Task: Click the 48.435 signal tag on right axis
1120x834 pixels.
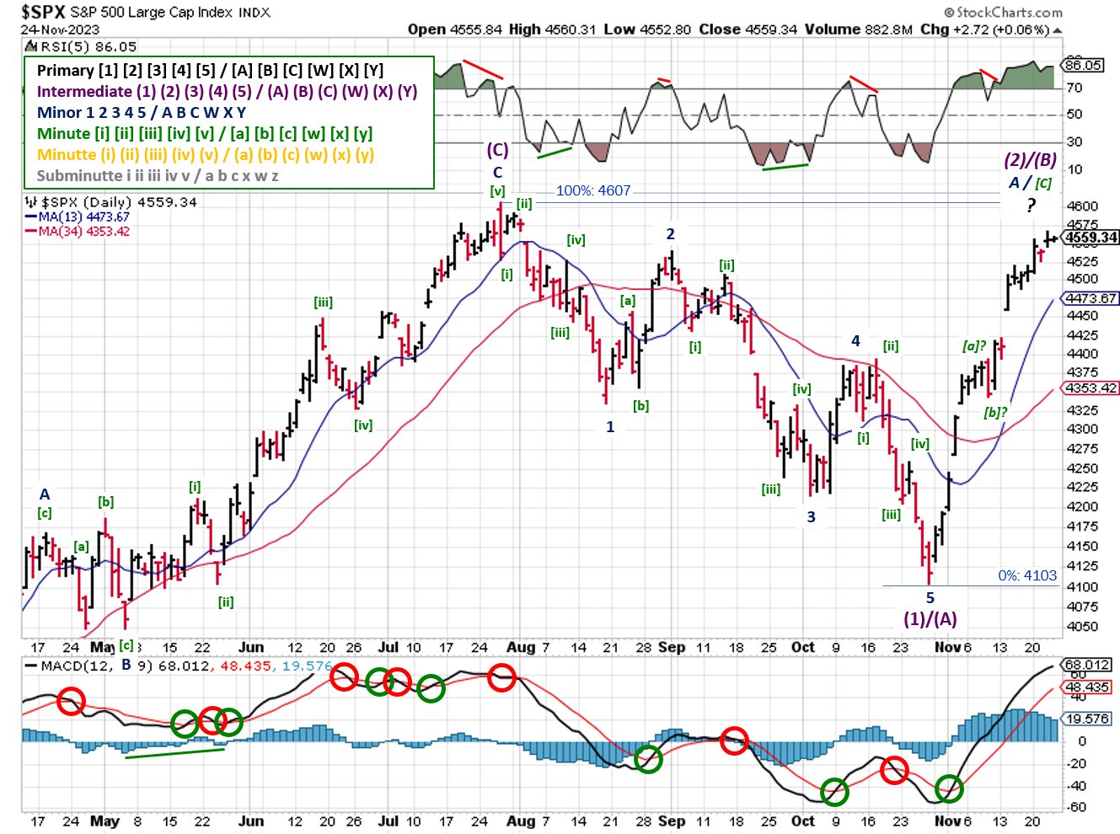Action: (x=1087, y=687)
